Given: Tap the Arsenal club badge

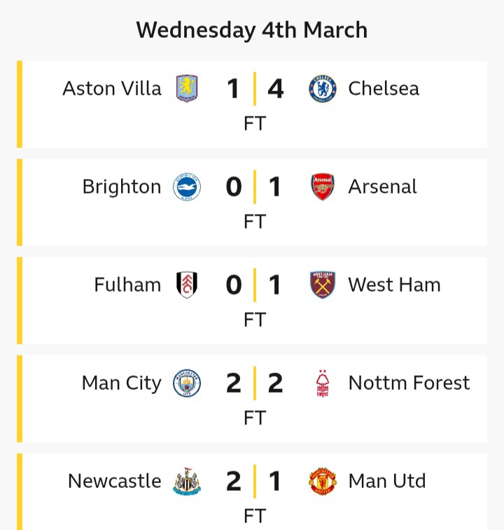Looking at the screenshot, I should point(323,187).
